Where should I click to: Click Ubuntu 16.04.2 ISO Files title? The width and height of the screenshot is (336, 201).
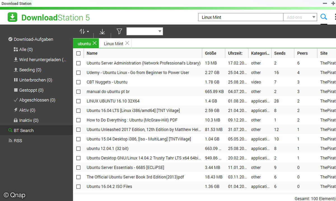point(109,186)
